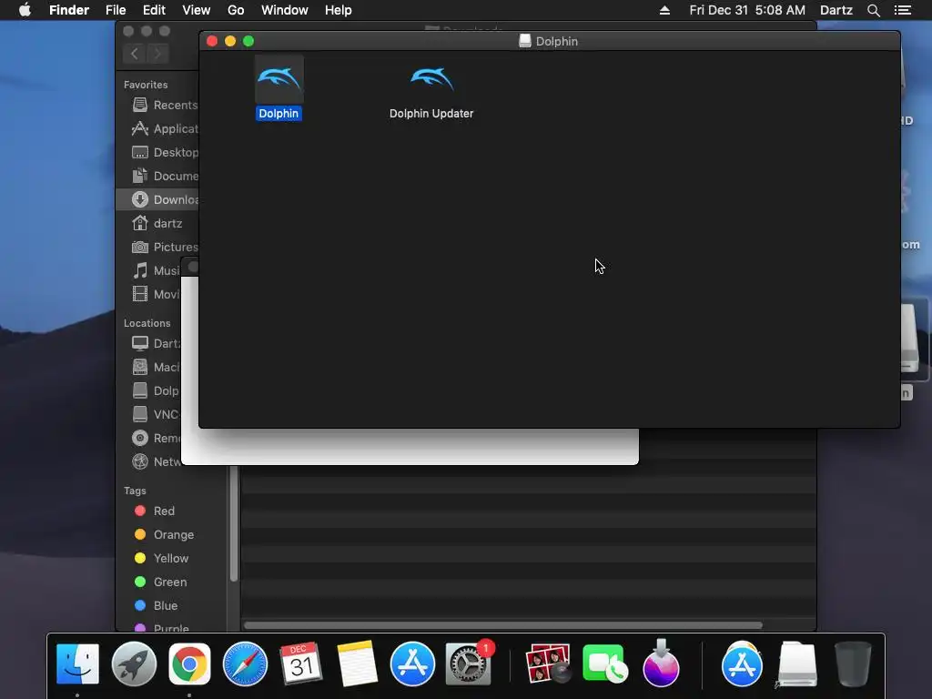Open dartz home folder in sidebar

pyautogui.click(x=157, y=224)
